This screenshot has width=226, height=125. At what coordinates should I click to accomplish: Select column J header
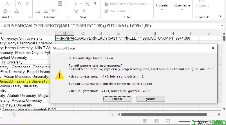pos(209,33)
